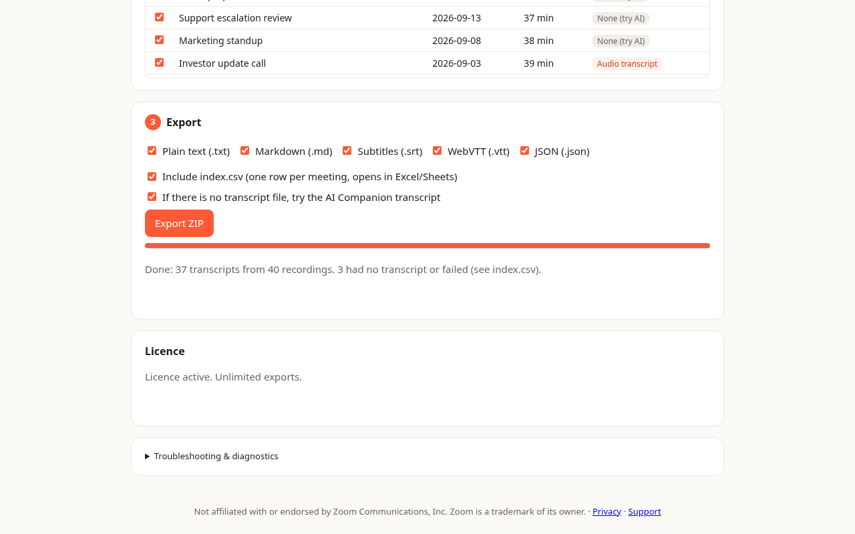
Task: Toggle WebVTT (.vtt) export format
Action: pos(437,151)
